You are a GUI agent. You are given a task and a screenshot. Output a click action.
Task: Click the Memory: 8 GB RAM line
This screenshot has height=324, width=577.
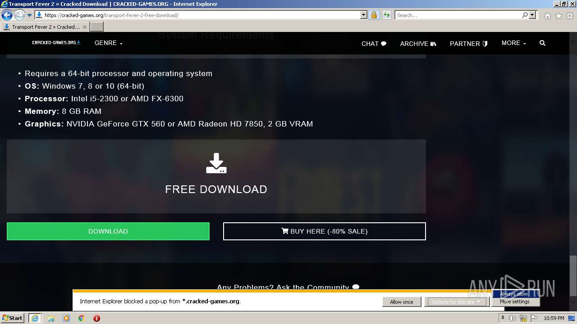click(x=63, y=111)
